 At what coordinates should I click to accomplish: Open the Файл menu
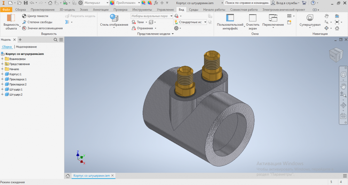(6, 9)
